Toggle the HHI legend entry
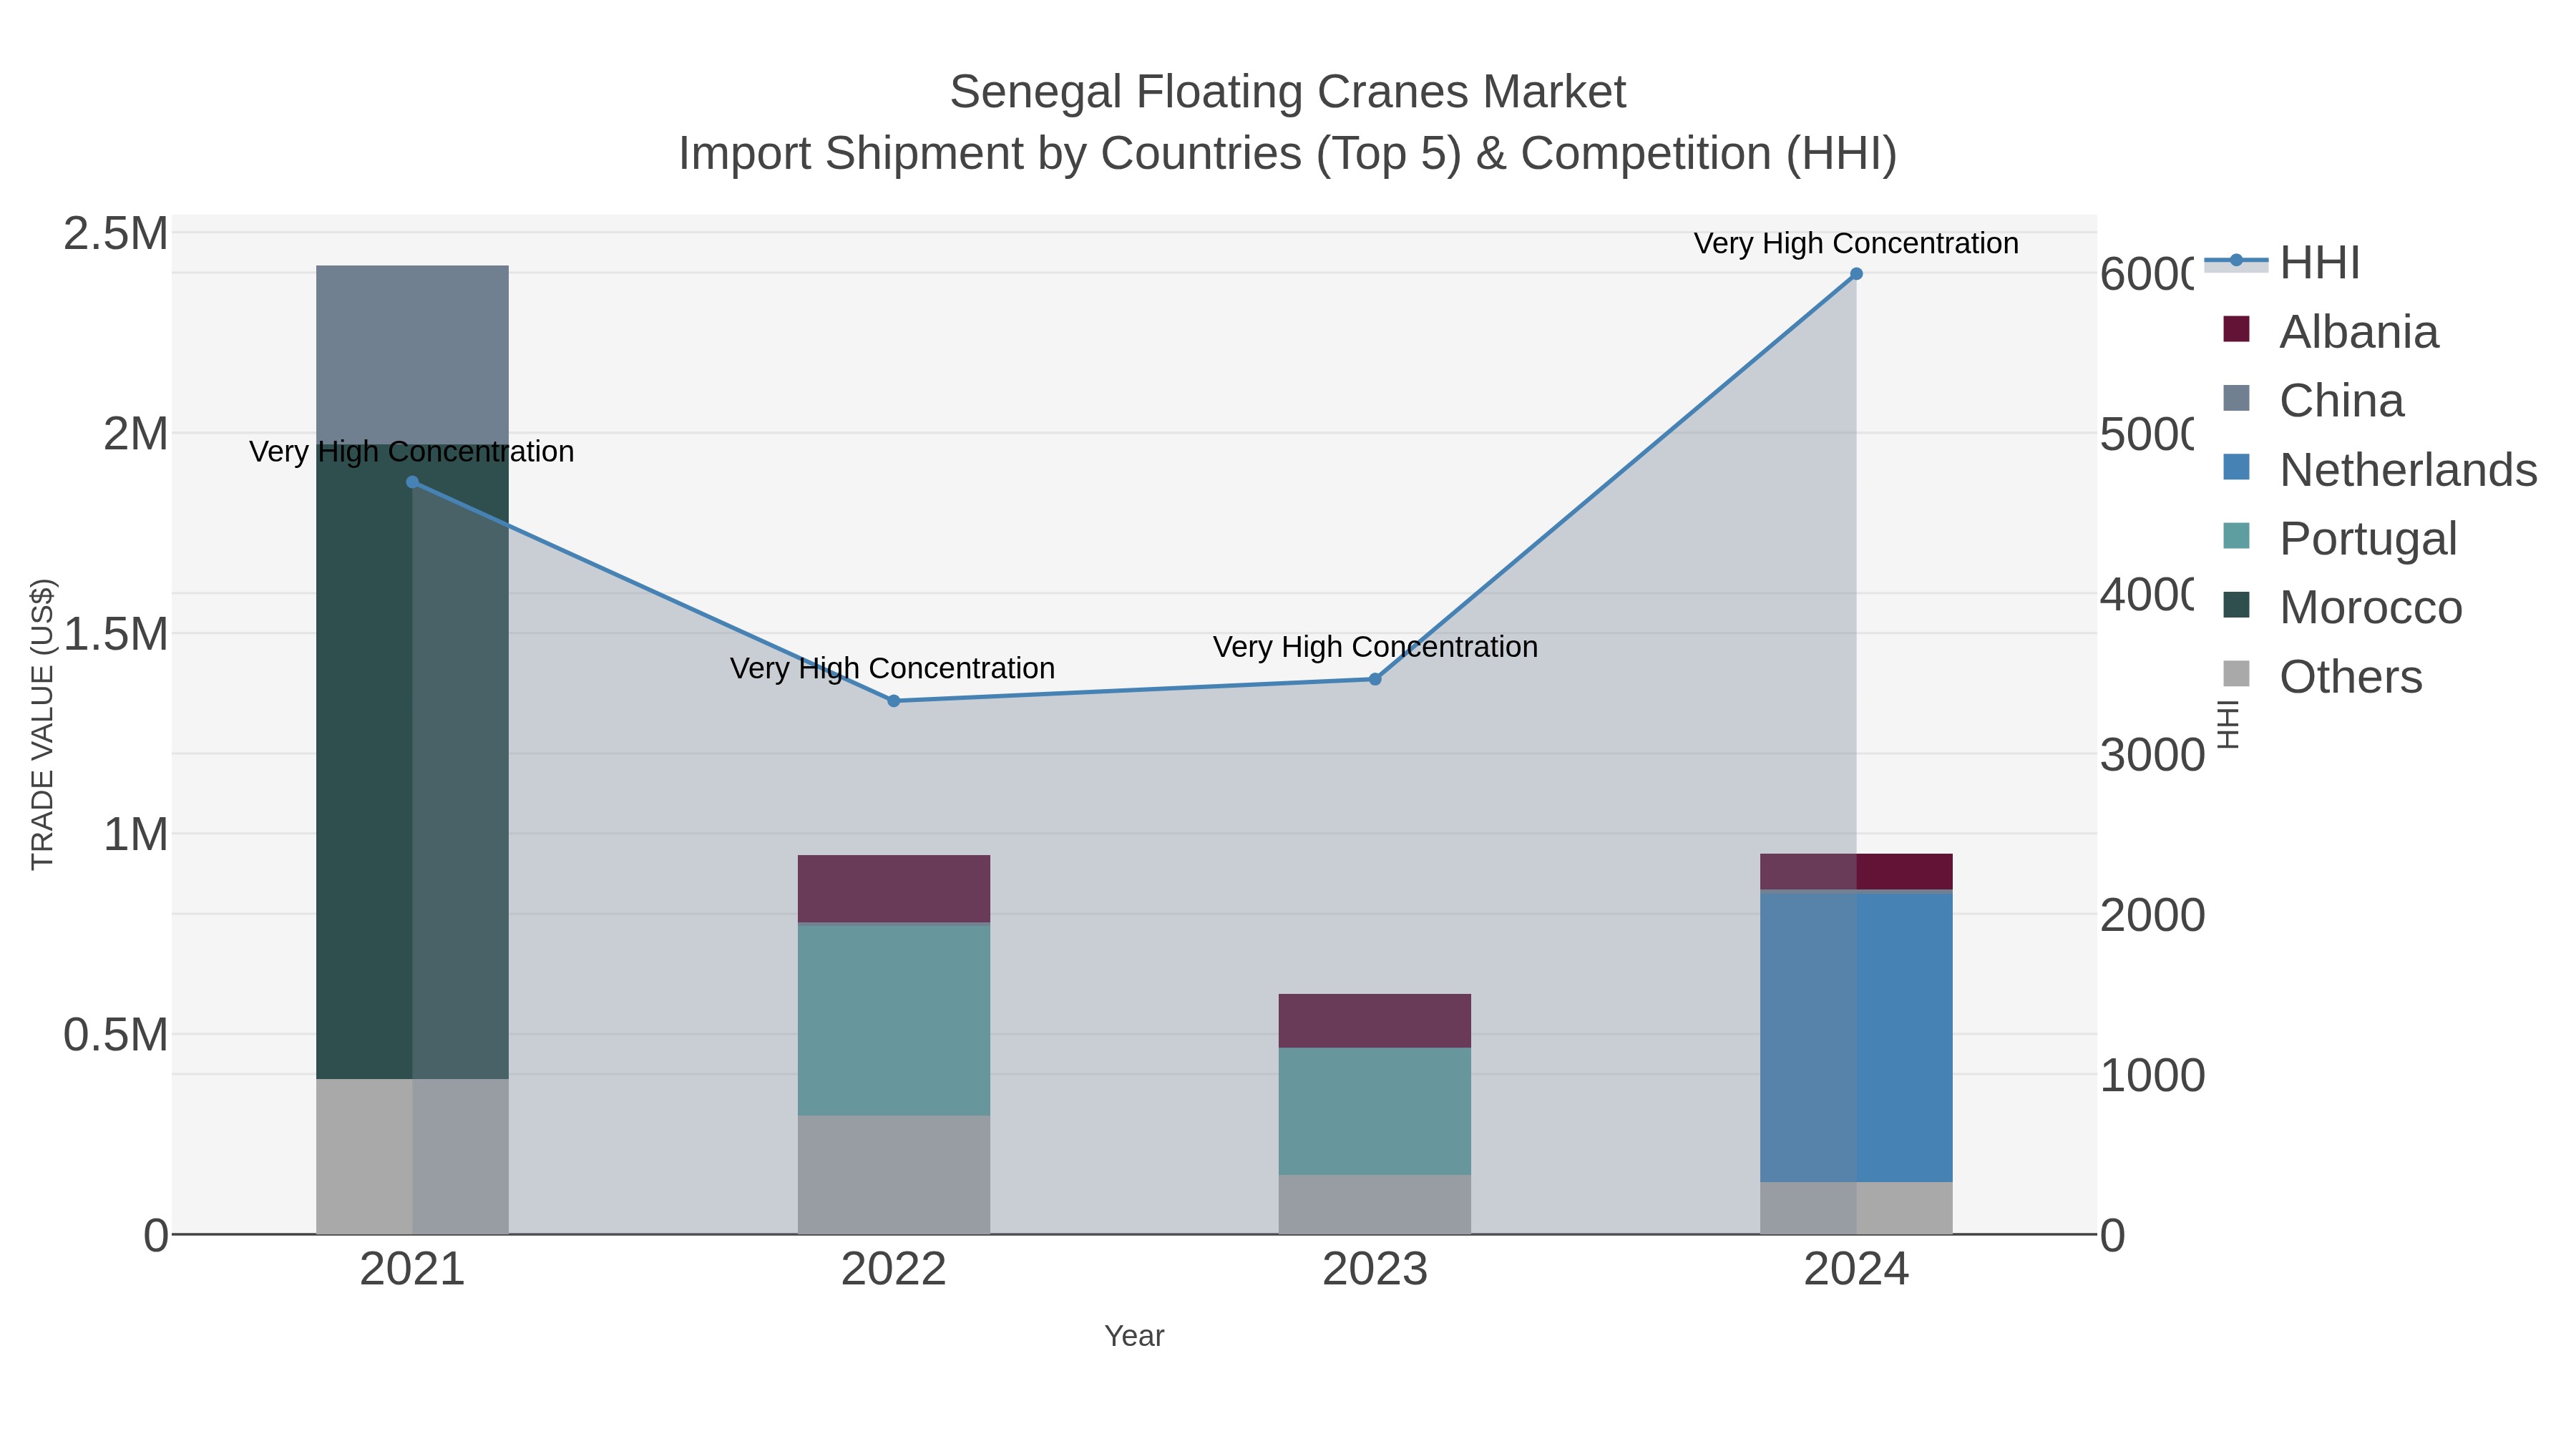The width and height of the screenshot is (2576, 1449). coord(2282,262)
